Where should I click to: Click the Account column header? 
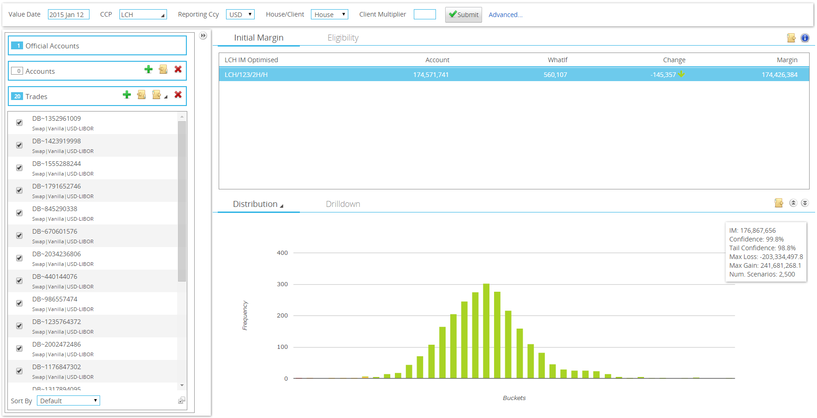437,60
